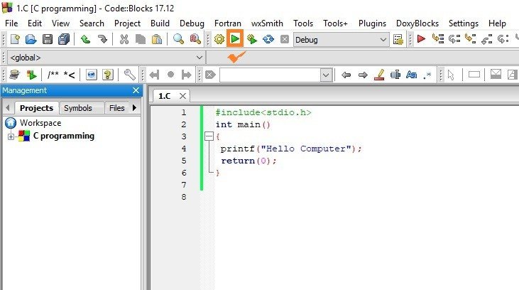The image size is (519, 290).
Task: Open DoxyBlocks preferences wrench icon
Action: click(129, 75)
